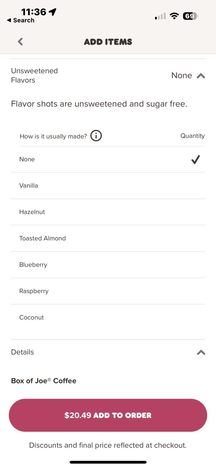Select Hazelnut flavor shot
Viewport: 216px width, 468px height.
click(32, 212)
